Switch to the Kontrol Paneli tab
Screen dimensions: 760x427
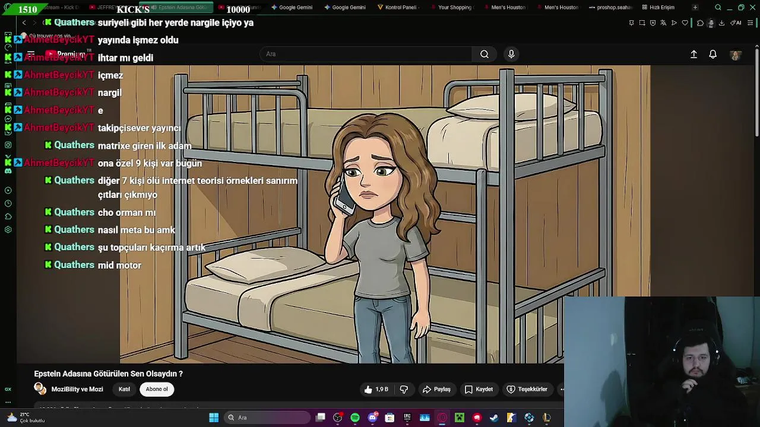(397, 7)
